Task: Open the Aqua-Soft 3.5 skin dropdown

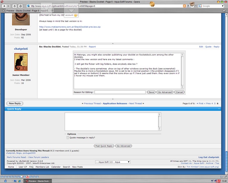Action: (113, 162)
